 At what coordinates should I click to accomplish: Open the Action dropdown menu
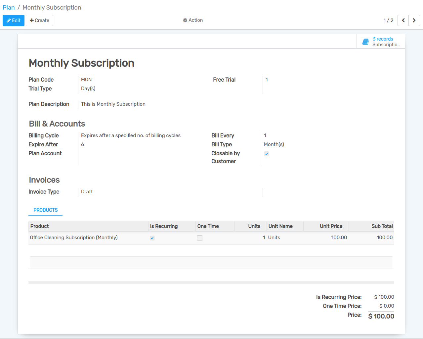[193, 20]
